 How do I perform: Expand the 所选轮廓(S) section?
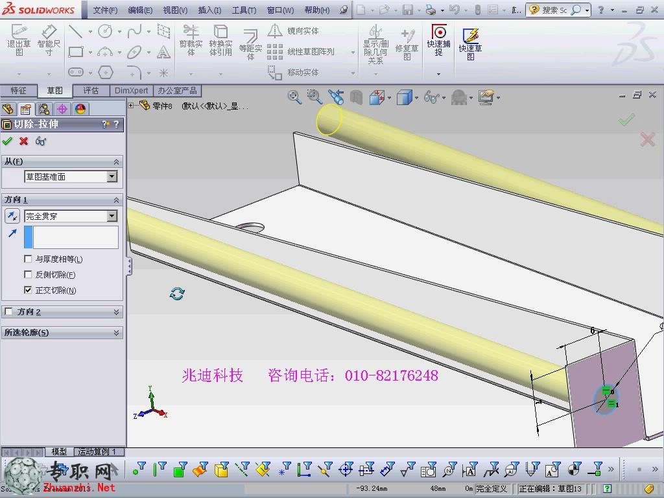(x=116, y=333)
